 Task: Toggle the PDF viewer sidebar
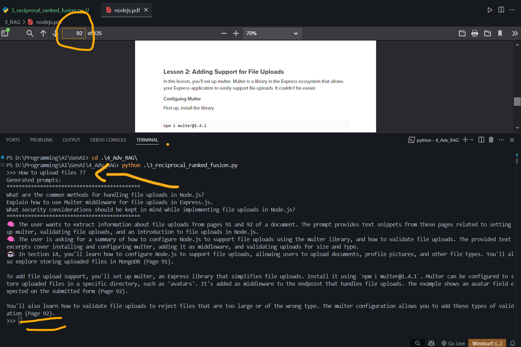click(x=6, y=33)
